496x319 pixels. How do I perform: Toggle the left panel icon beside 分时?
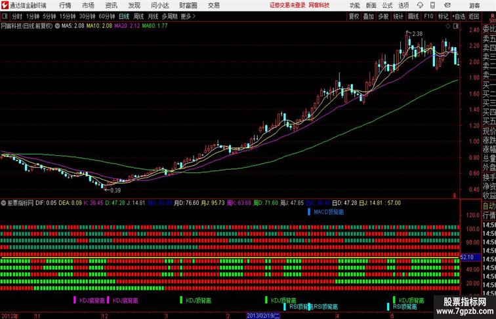point(5,16)
